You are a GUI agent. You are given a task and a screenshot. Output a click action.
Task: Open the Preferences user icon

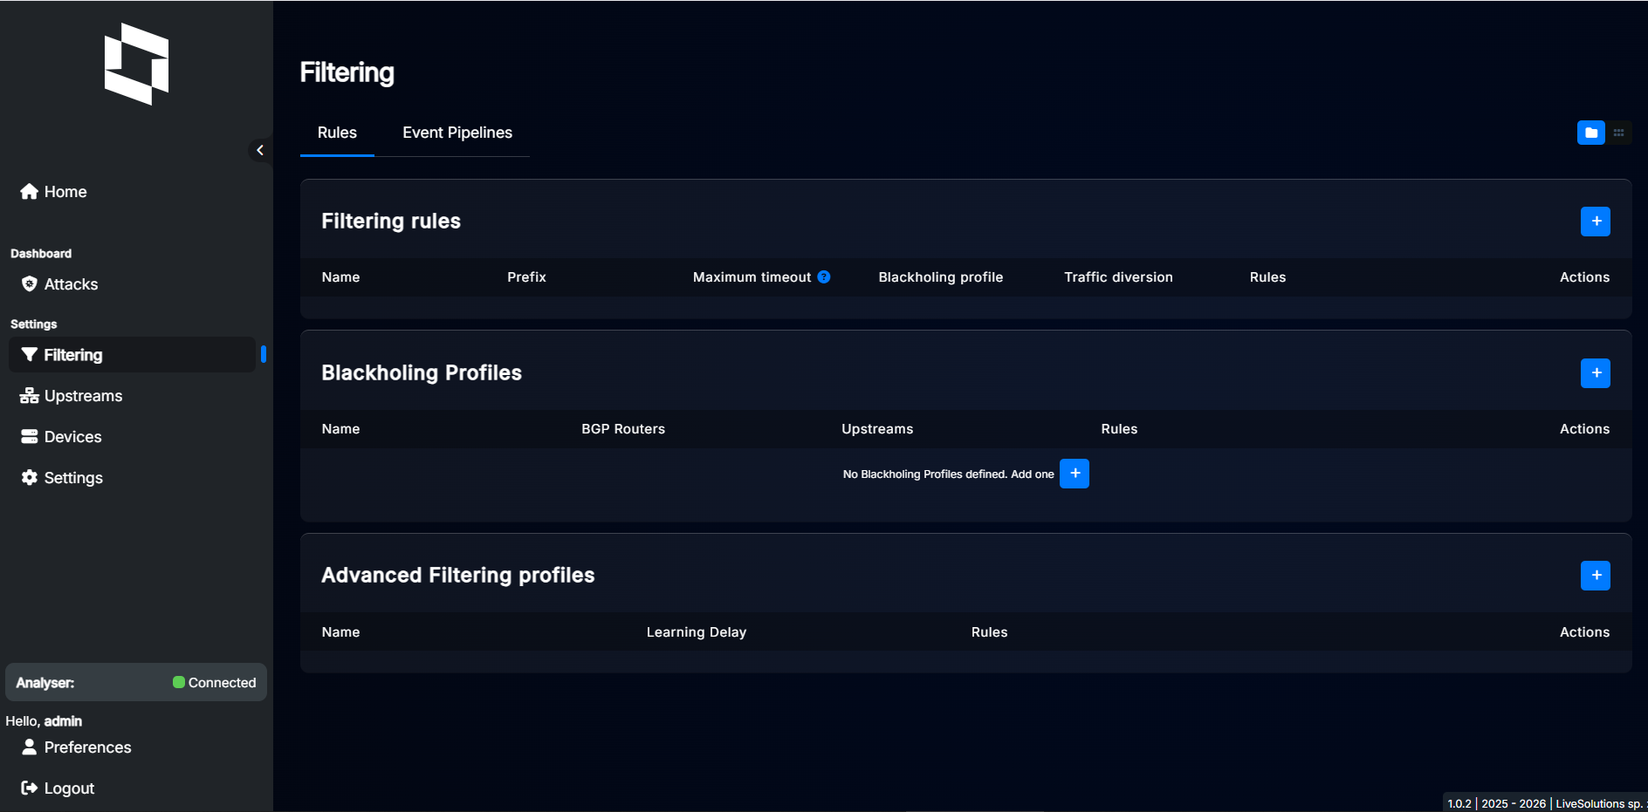click(x=29, y=747)
